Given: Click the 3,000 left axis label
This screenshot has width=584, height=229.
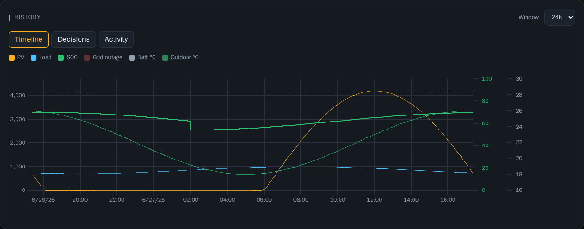Looking at the screenshot, I should pyautogui.click(x=17, y=119).
